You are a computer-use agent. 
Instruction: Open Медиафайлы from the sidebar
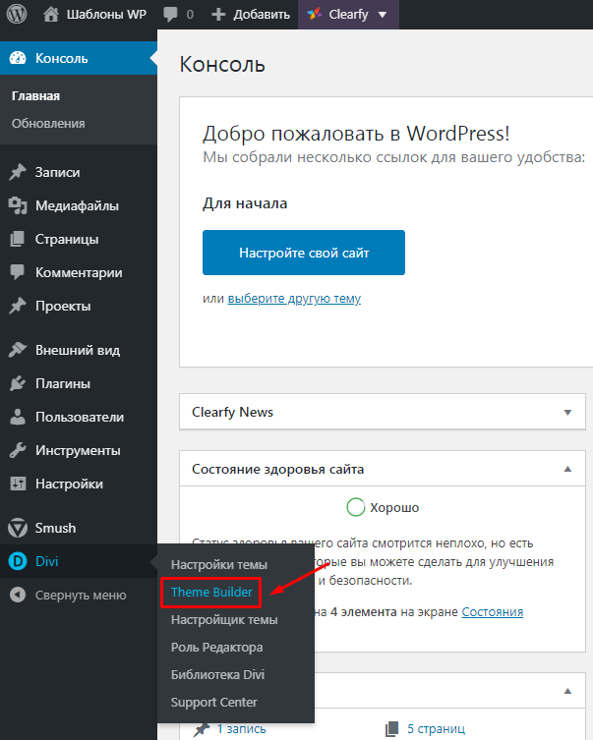coord(77,205)
